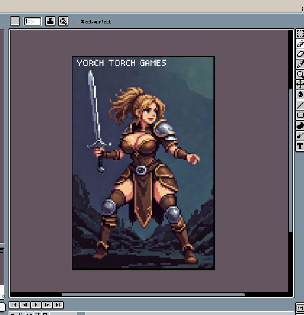
Task: Select the Rectangle shape tool
Action: (300, 115)
